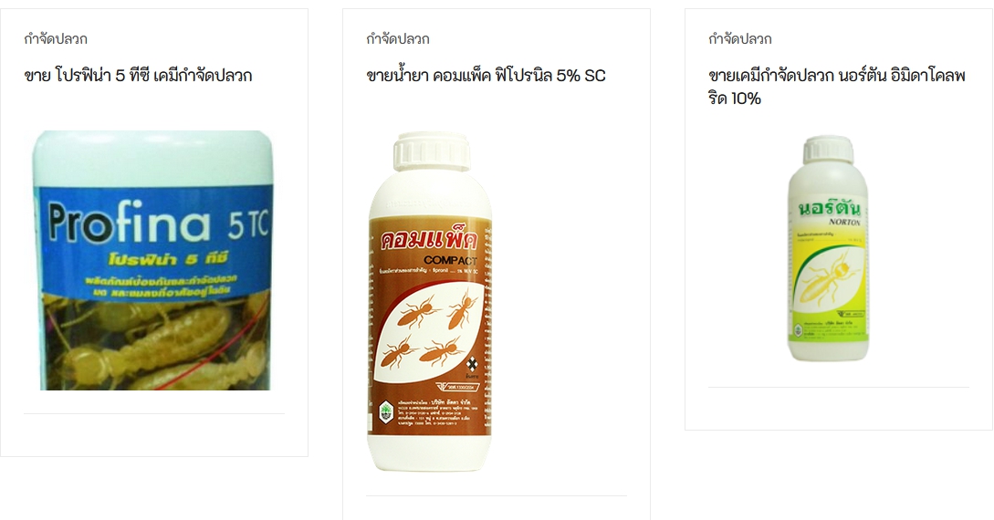The width and height of the screenshot is (994, 520).
Task: Click the single termite illustration on Norton label
Action: pos(826,278)
